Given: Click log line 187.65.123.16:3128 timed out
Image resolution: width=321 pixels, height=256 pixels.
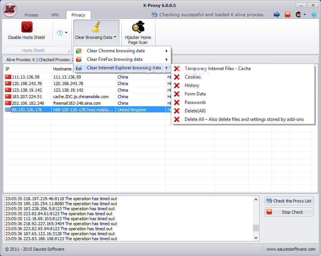Looking at the screenshot, I should [60, 234].
